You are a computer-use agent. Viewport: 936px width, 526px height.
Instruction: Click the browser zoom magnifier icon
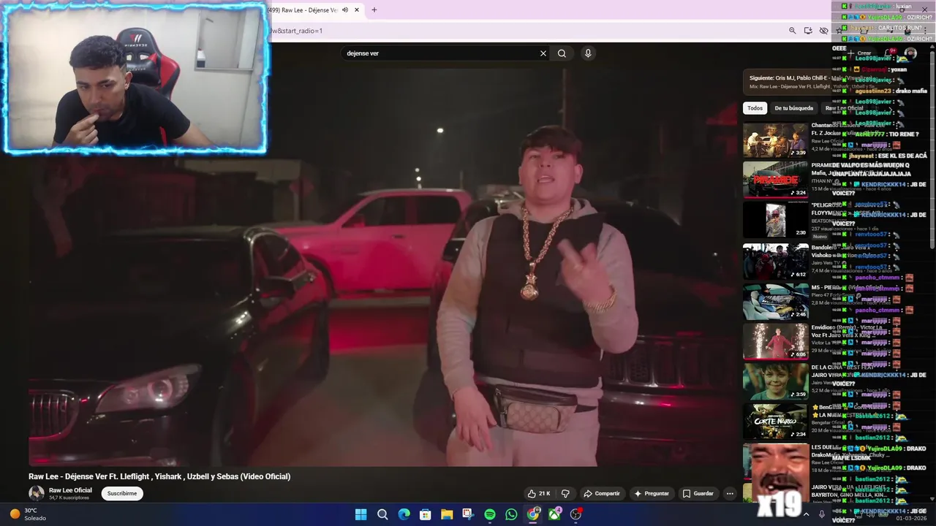tap(792, 31)
